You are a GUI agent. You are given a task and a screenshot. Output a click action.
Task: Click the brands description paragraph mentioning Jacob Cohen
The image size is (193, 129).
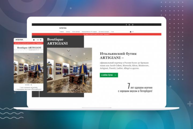coord(124,65)
